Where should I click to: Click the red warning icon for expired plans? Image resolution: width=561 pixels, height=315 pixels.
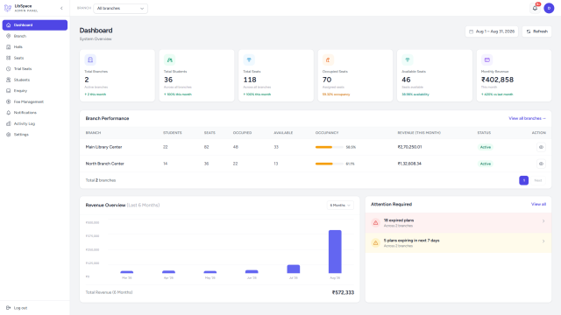tap(375, 223)
